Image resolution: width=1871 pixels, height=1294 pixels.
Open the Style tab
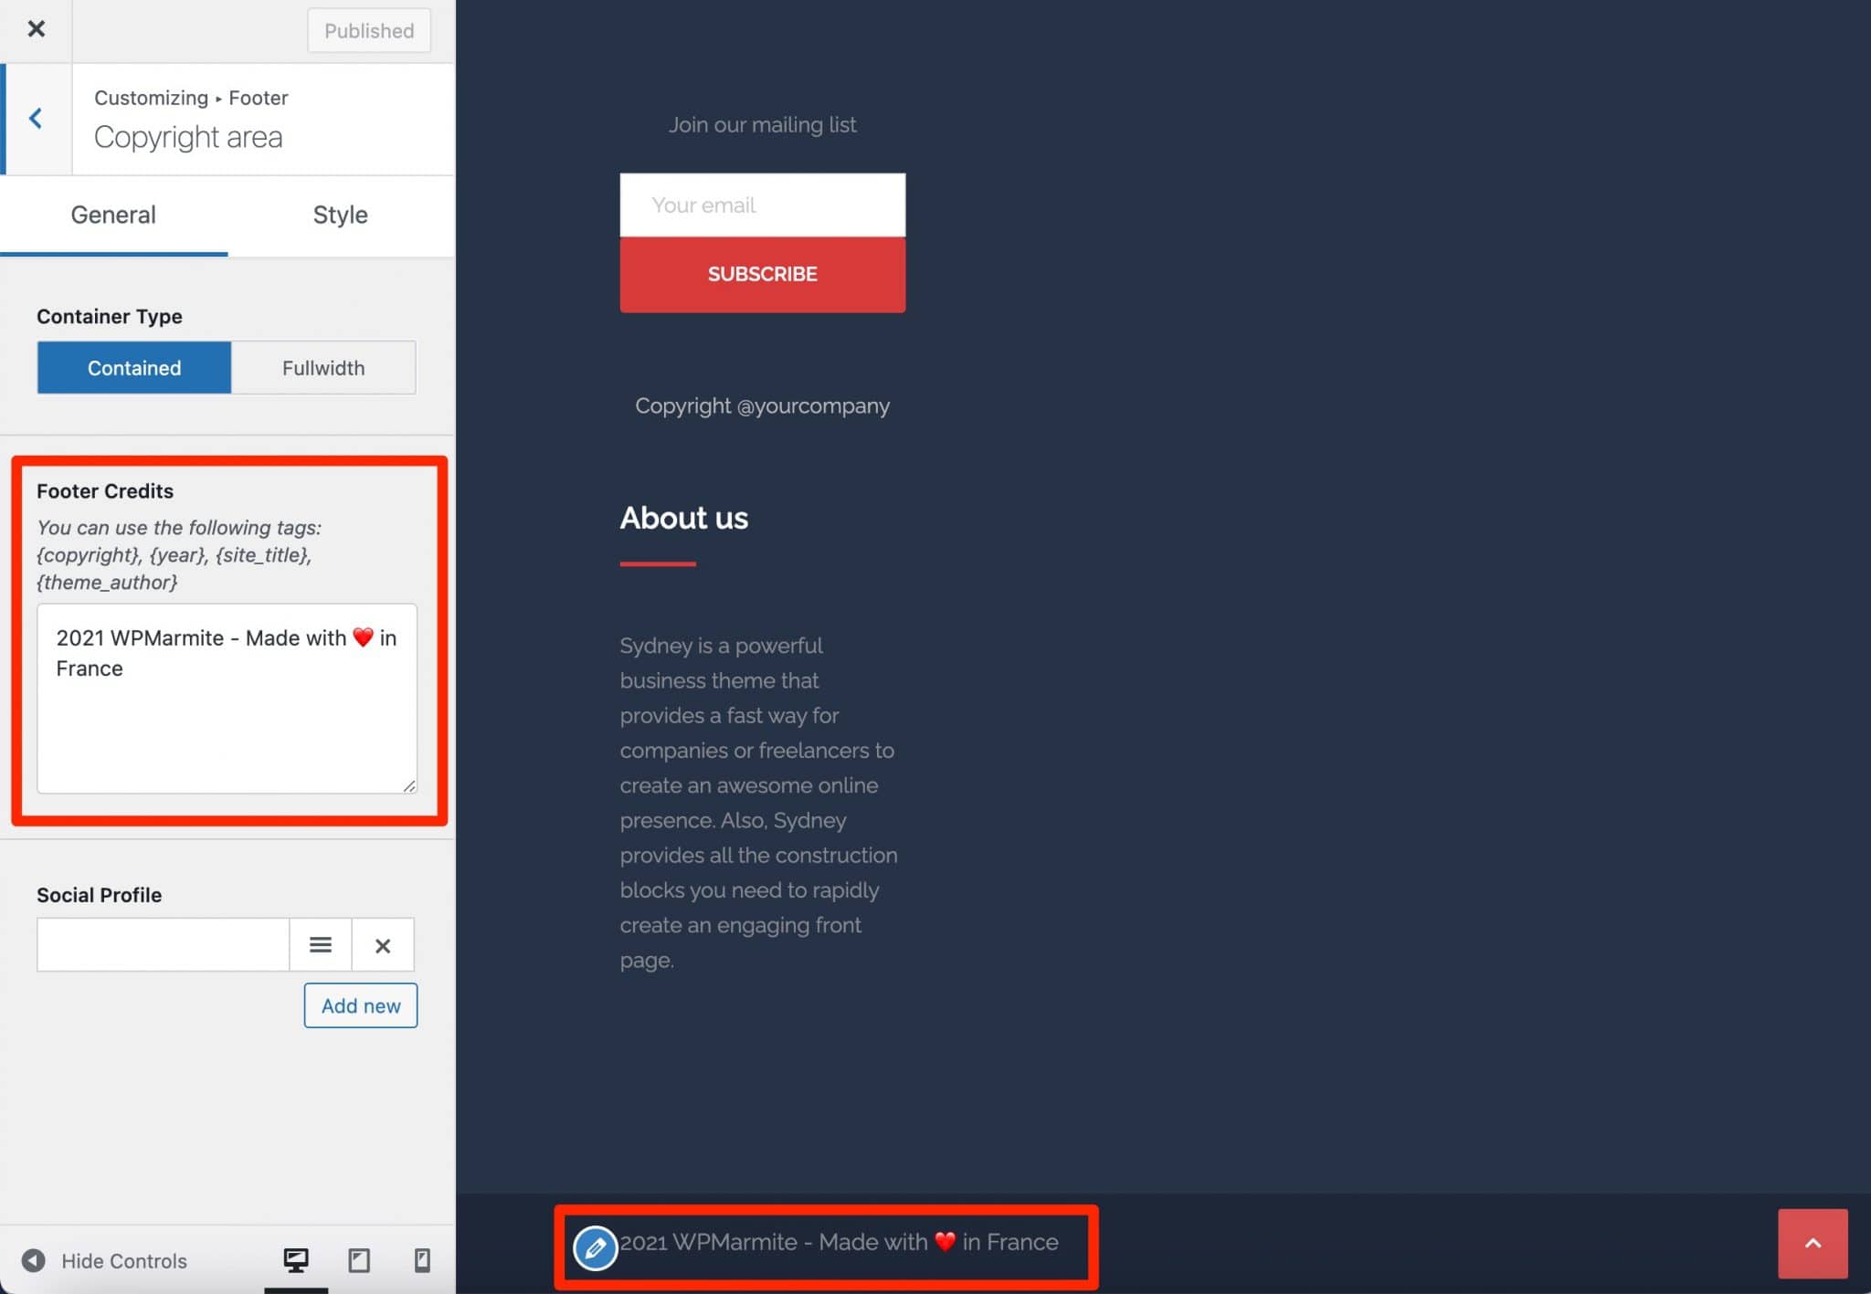[340, 216]
